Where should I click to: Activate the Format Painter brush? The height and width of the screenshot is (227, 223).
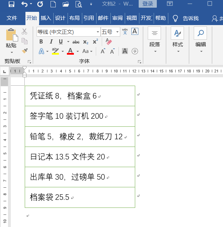point(25,51)
